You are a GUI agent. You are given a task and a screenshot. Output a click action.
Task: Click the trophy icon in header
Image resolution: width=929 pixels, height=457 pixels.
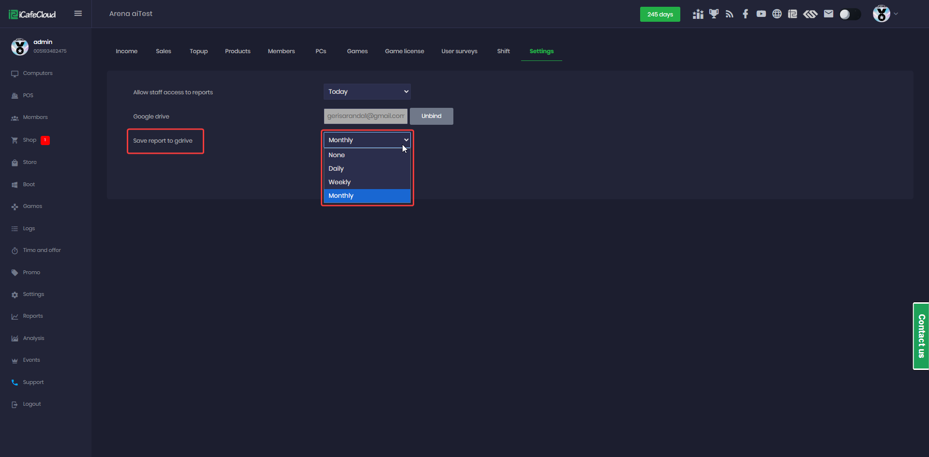(x=714, y=14)
